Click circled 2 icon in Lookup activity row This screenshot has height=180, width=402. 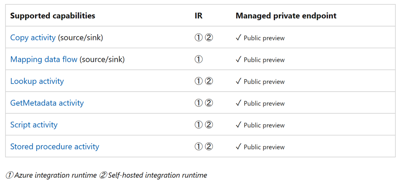(209, 81)
